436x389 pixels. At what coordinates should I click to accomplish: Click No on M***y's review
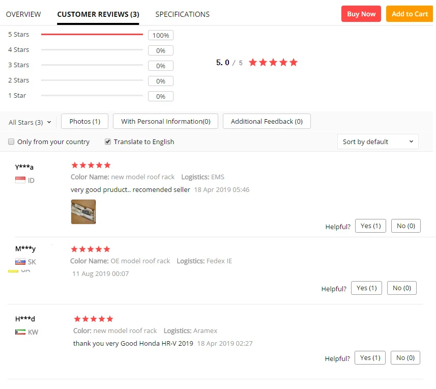[402, 288]
